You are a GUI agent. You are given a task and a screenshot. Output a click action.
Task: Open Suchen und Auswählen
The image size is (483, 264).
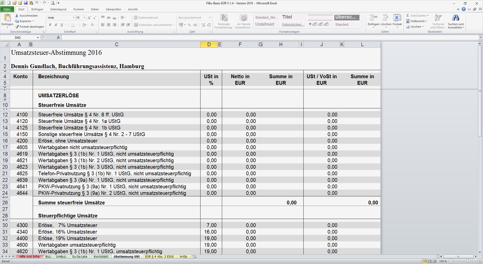[x=456, y=21]
